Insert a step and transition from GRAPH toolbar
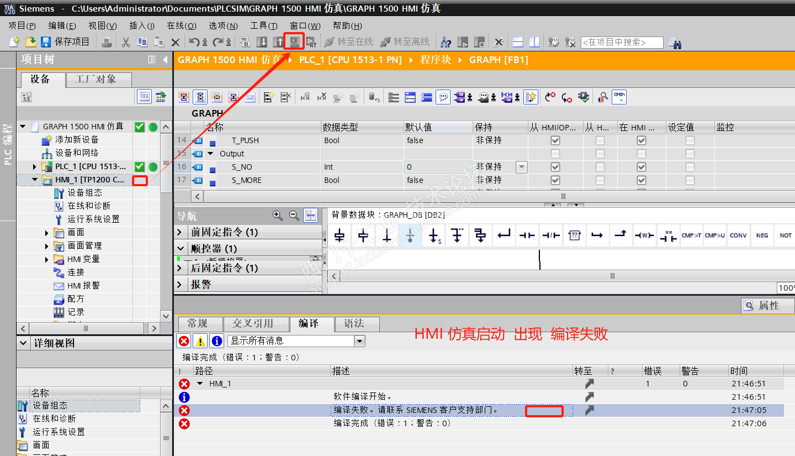The height and width of the screenshot is (456, 795). tap(340, 235)
